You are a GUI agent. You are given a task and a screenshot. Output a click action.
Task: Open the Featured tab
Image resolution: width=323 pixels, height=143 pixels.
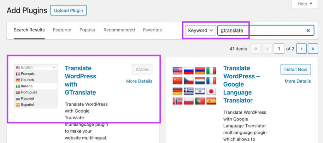click(x=62, y=30)
